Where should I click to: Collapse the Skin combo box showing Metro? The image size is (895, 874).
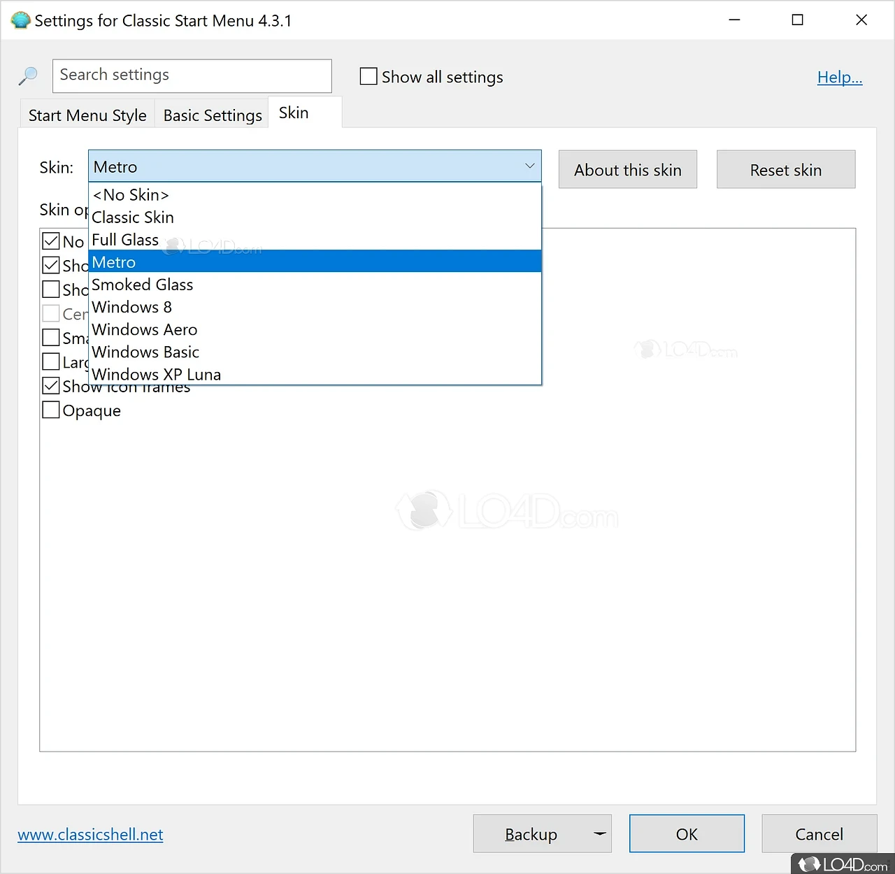coord(315,166)
